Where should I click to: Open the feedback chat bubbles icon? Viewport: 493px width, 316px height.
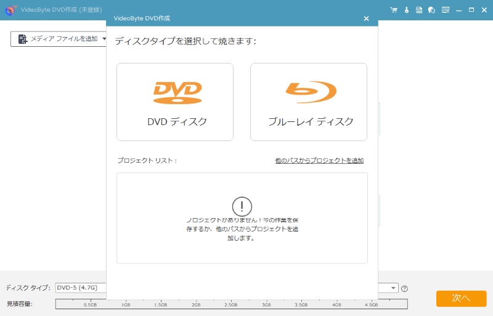click(431, 10)
